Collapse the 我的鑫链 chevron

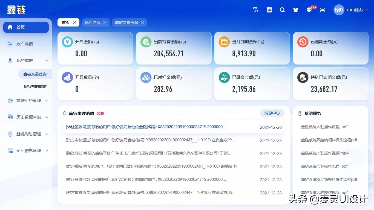click(x=47, y=60)
